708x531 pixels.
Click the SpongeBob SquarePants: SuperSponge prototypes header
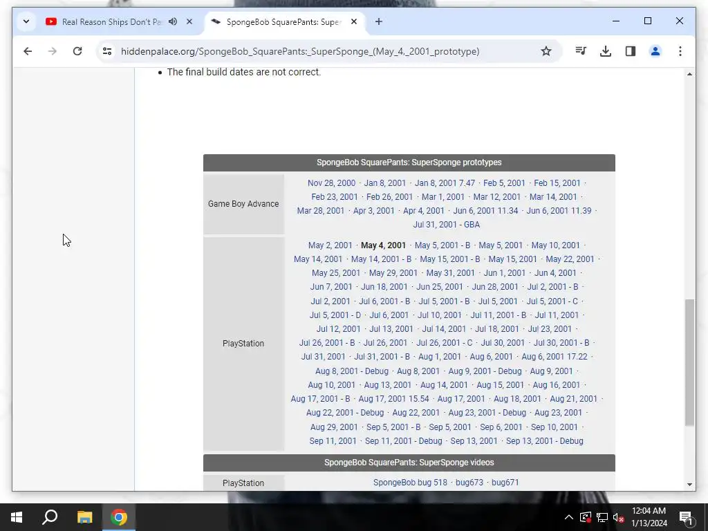(409, 162)
